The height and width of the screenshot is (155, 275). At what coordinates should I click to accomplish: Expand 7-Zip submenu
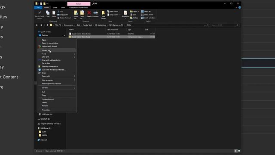pyautogui.click(x=57, y=54)
